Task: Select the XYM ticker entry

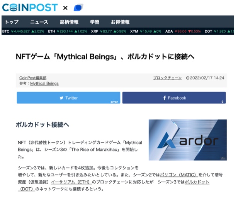Action: coord(146,31)
